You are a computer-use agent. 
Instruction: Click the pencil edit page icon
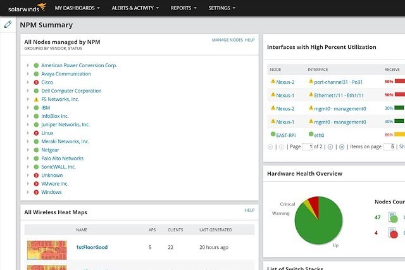pos(8,24)
